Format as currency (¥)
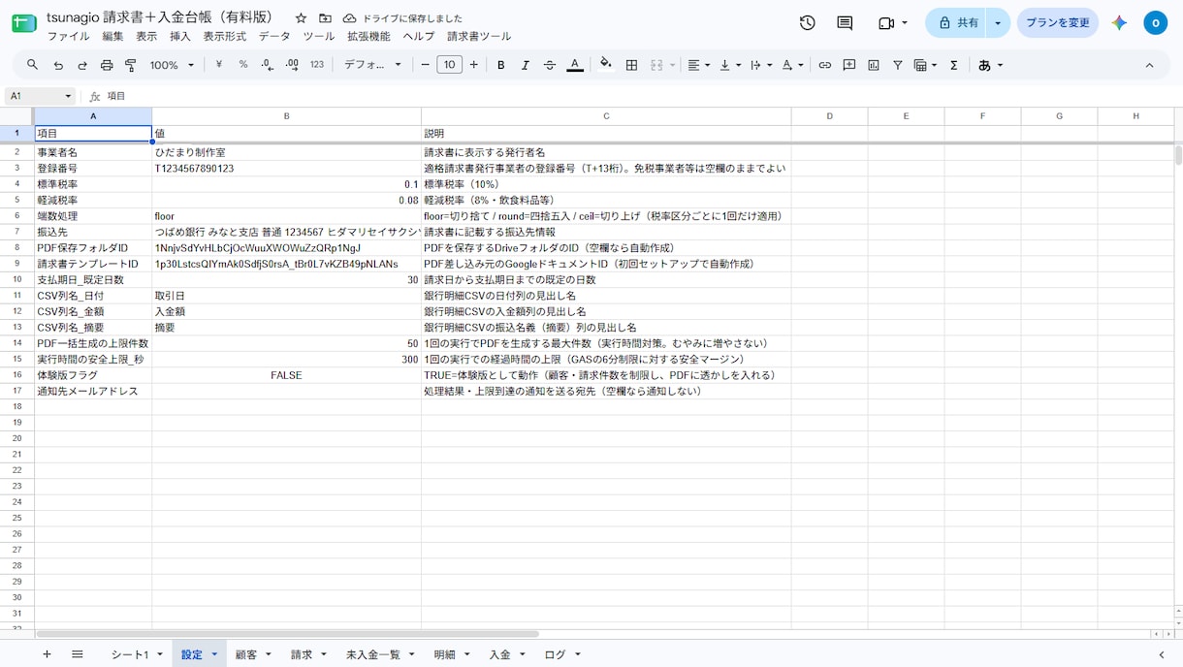This screenshot has width=1183, height=667. pyautogui.click(x=219, y=65)
